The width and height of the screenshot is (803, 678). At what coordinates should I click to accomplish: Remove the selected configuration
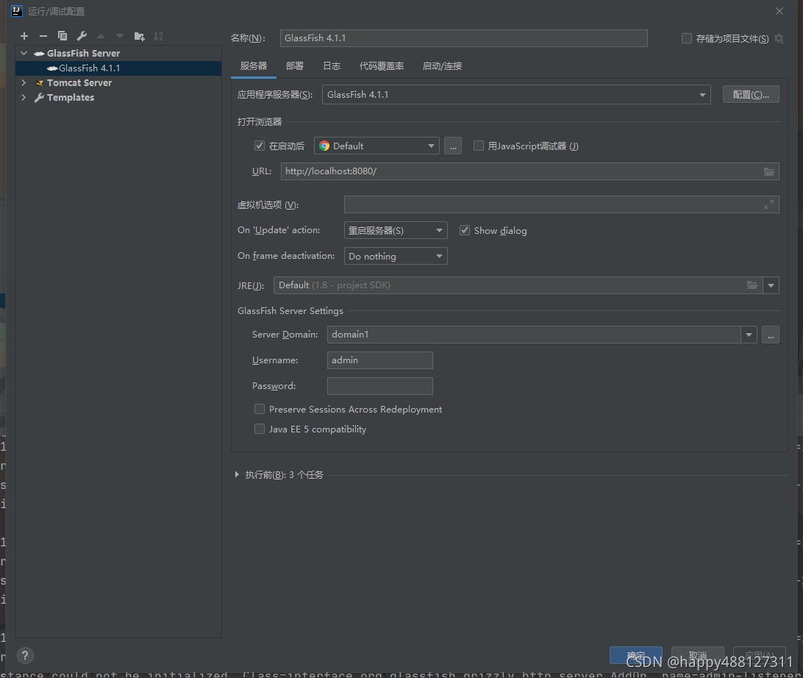click(43, 36)
